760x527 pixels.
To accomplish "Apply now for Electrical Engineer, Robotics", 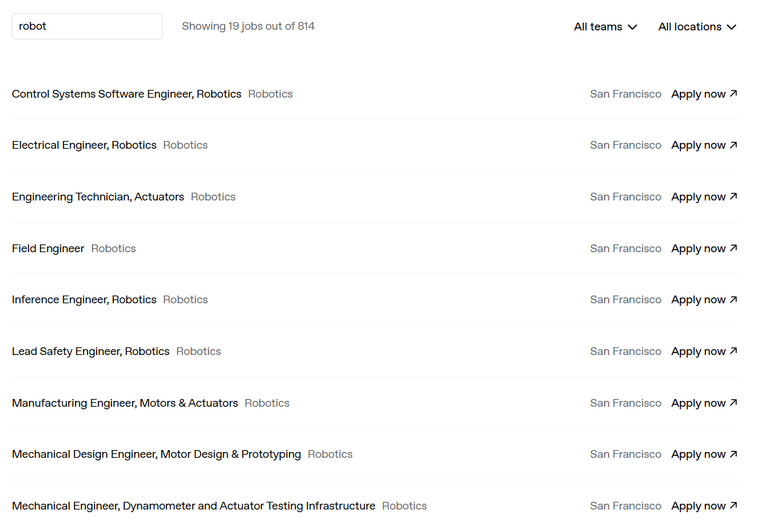I will [704, 145].
